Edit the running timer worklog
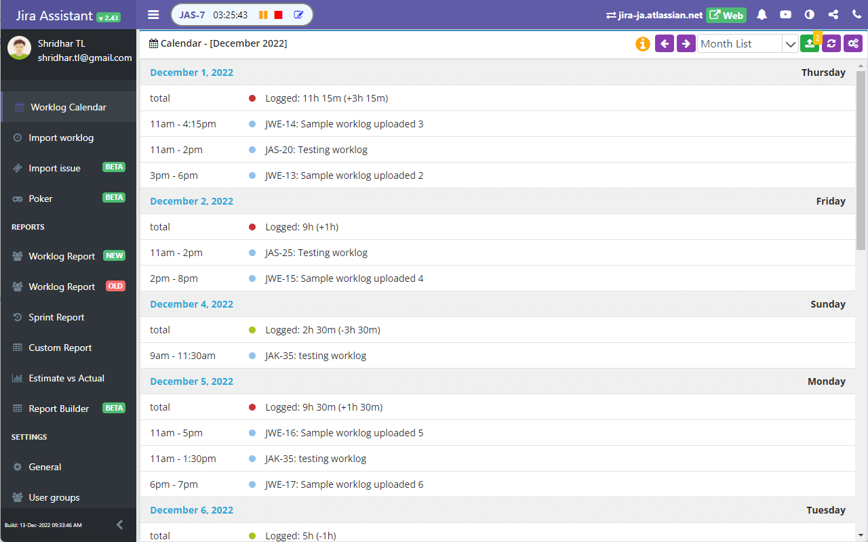 pos(298,15)
